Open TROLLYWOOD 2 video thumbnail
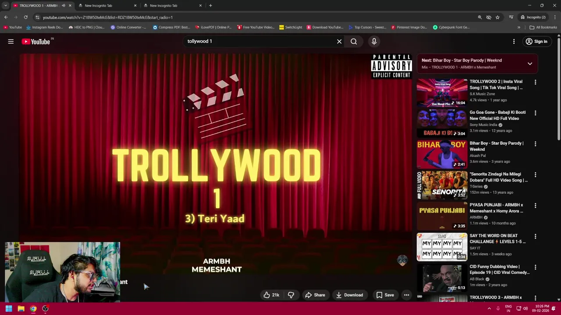 click(442, 93)
